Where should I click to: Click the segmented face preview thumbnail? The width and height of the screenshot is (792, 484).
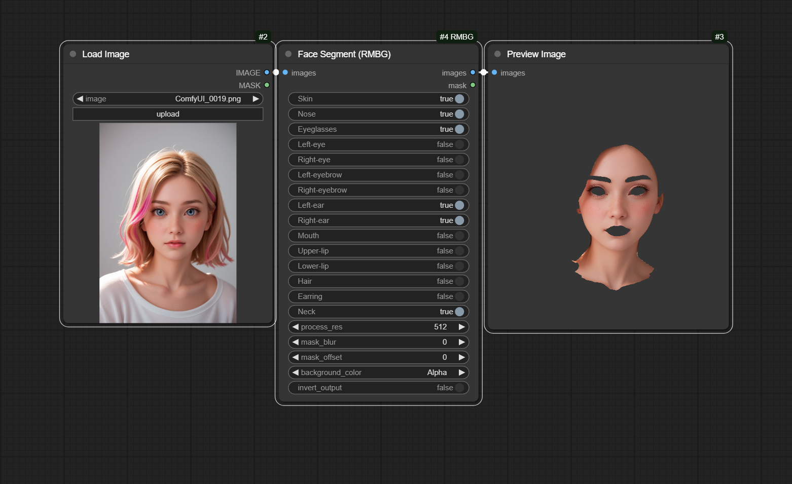pos(617,217)
